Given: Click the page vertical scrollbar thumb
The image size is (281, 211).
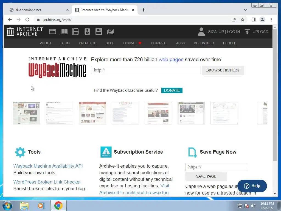Looking at the screenshot, I should 275,95.
